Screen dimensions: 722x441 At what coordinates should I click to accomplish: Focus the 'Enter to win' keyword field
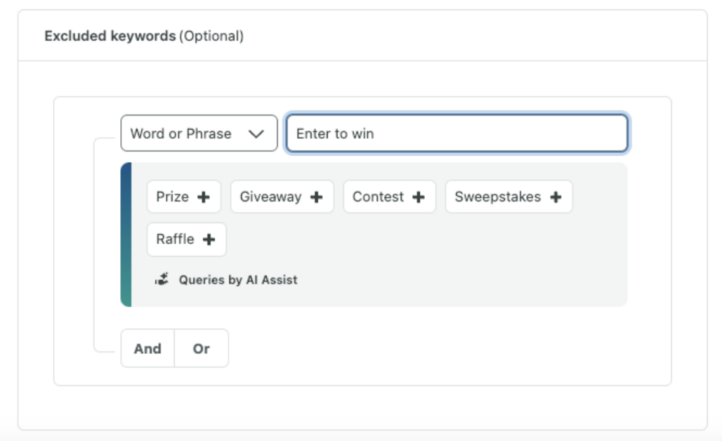point(456,133)
